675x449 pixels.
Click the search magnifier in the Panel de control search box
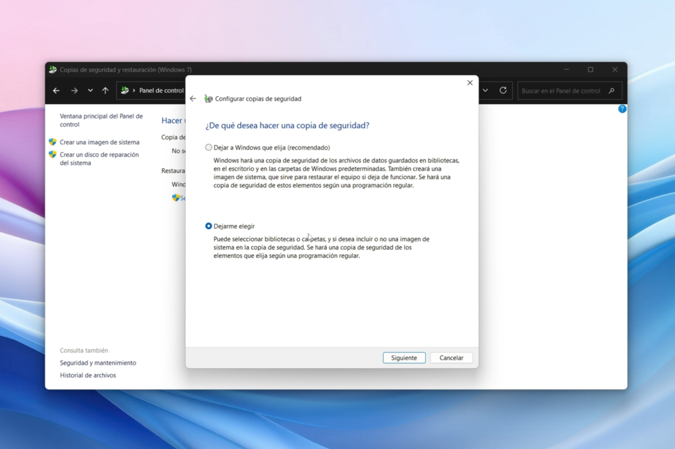pos(611,90)
